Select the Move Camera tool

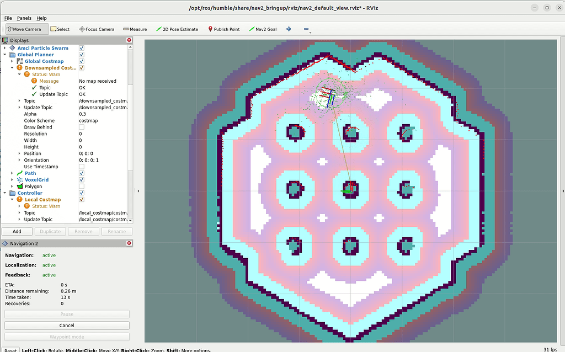tap(25, 29)
